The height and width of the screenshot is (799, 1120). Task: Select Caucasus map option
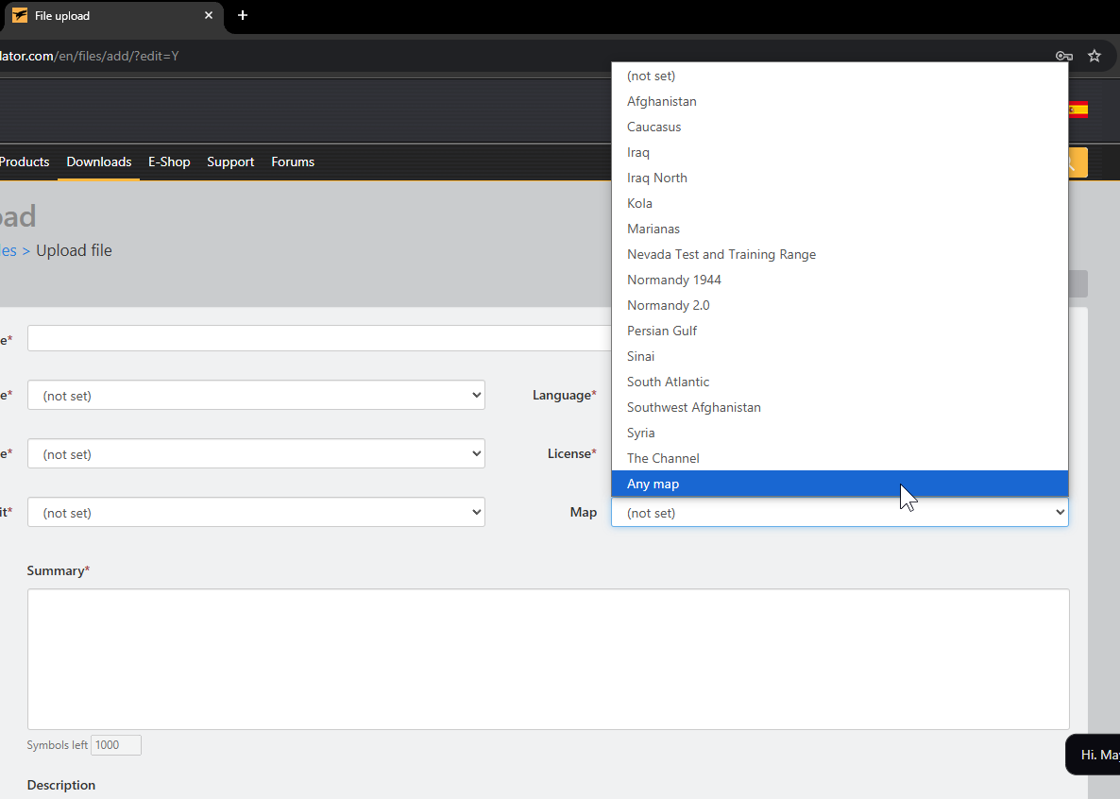point(840,127)
